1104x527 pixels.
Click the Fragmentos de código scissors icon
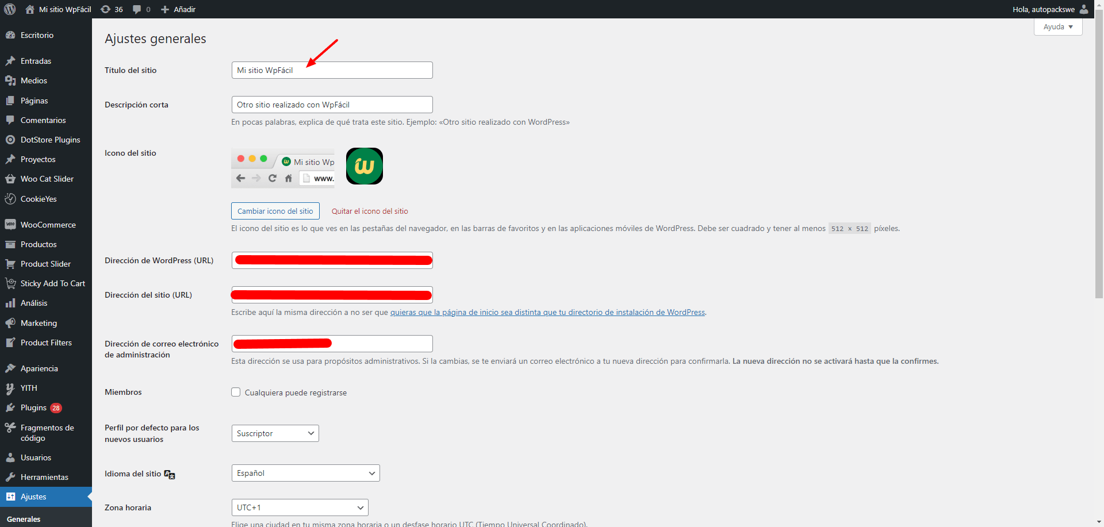[10, 428]
